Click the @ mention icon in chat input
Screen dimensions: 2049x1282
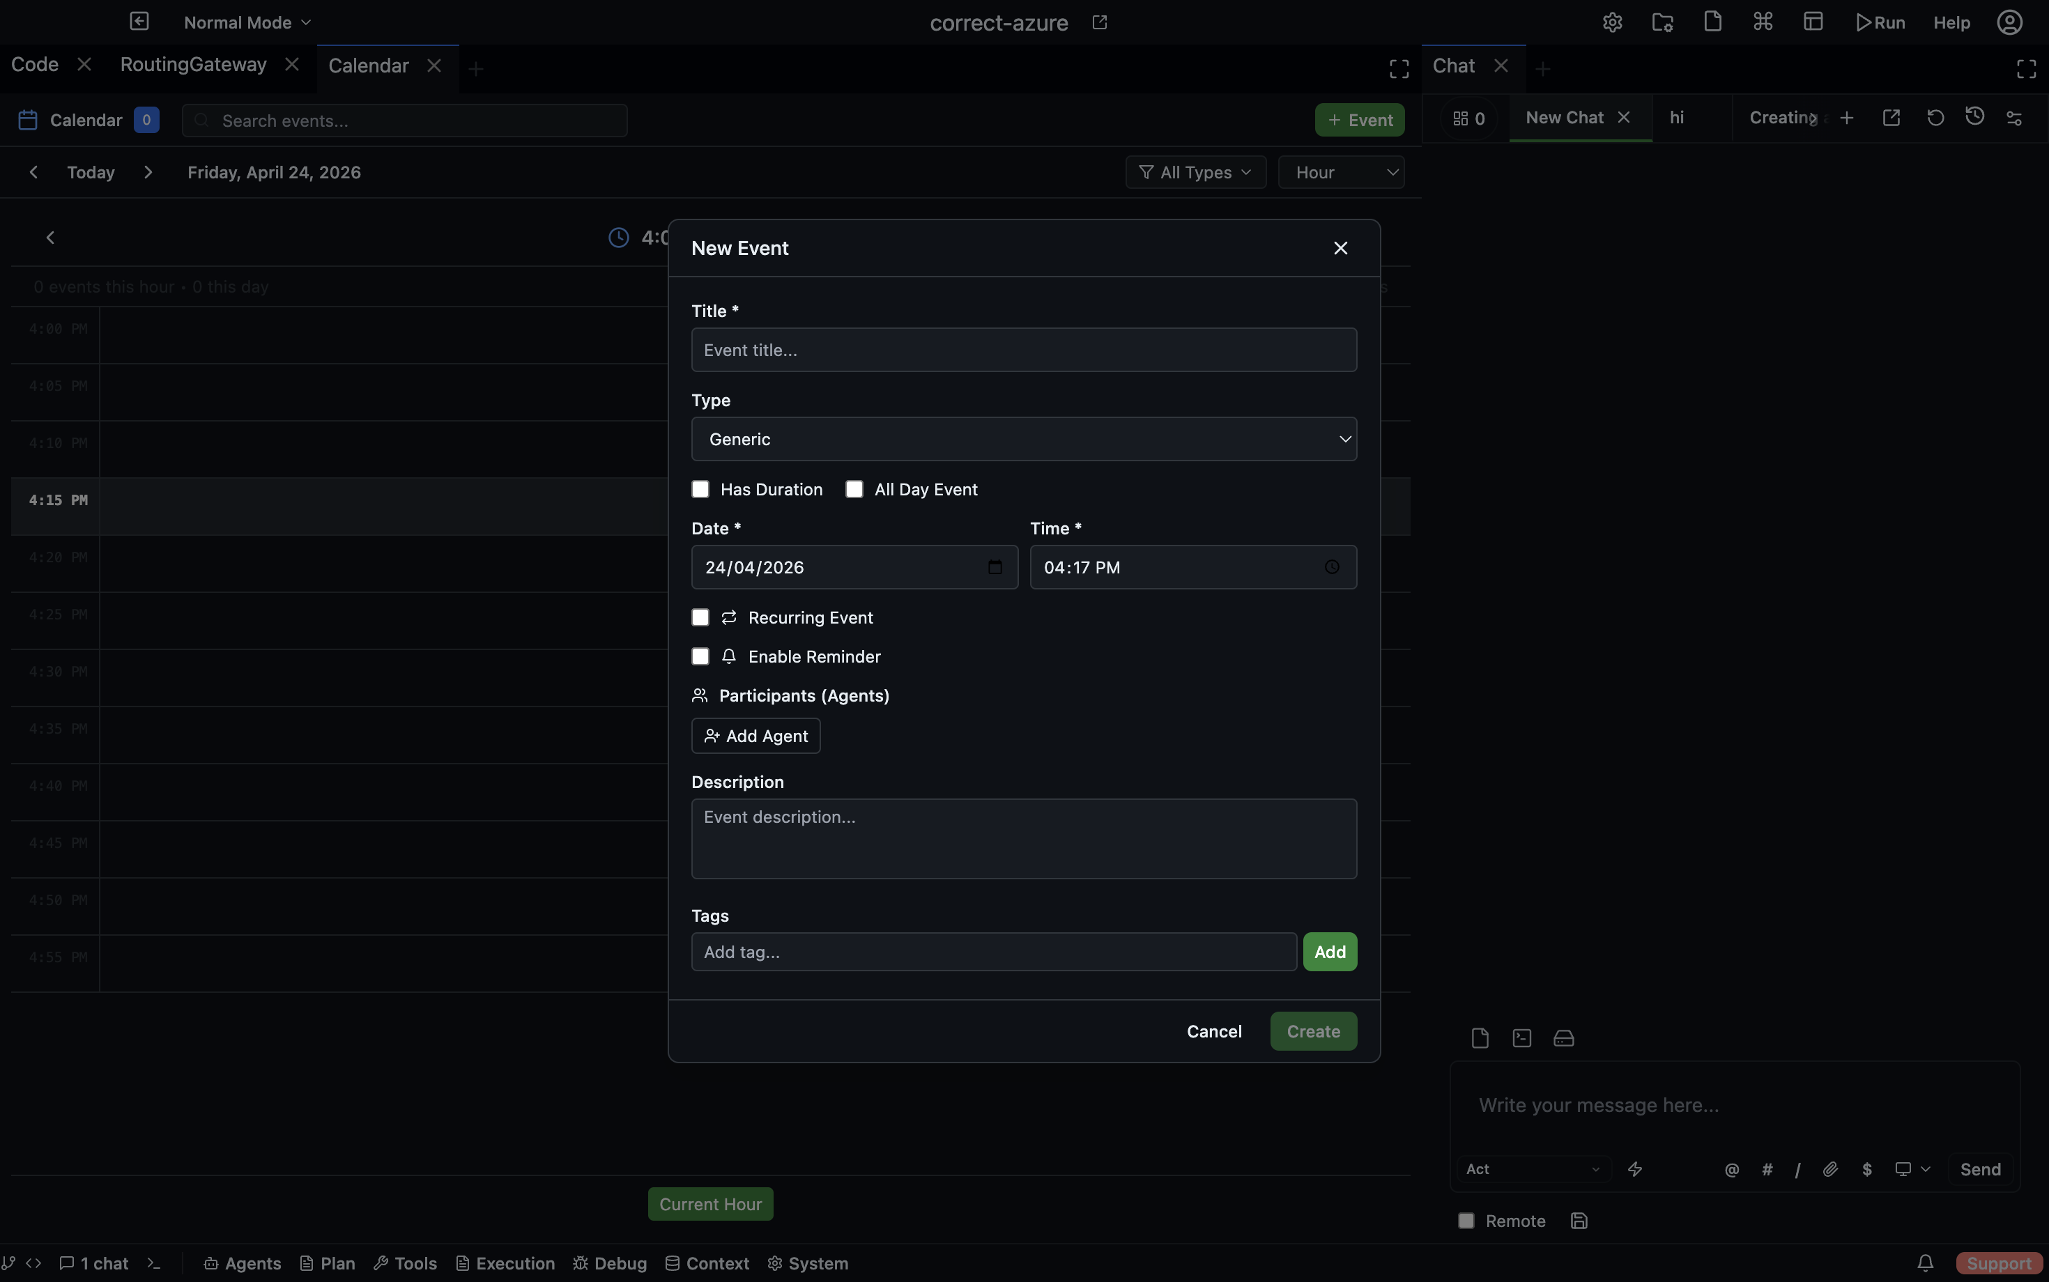1731,1169
